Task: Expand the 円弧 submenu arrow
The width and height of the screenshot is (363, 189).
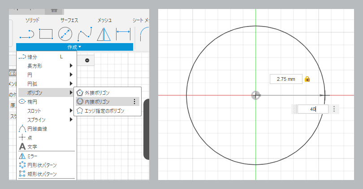Action: pos(71,84)
